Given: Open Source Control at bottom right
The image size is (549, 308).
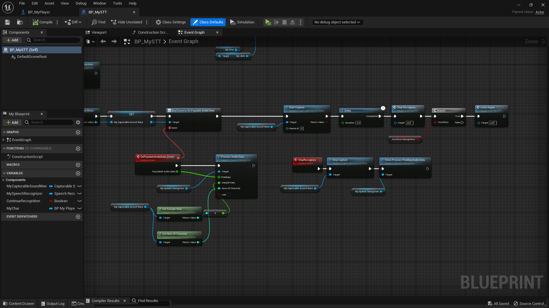Looking at the screenshot, I should (528, 303).
